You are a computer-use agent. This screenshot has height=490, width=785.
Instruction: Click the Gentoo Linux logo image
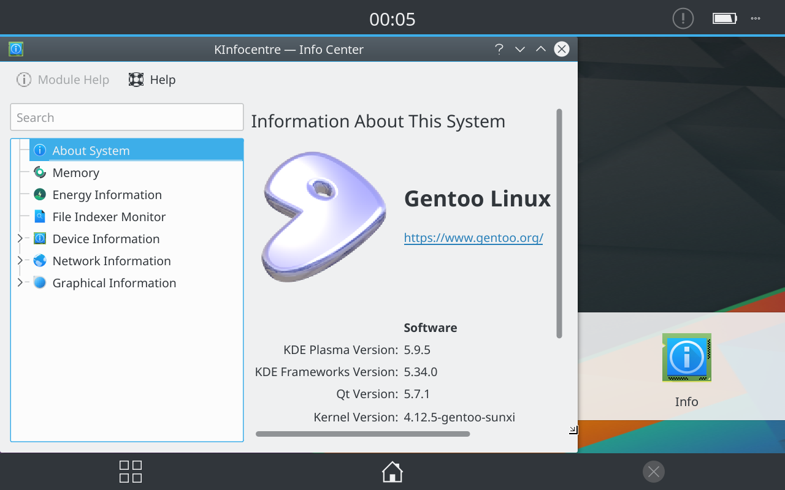pyautogui.click(x=324, y=217)
